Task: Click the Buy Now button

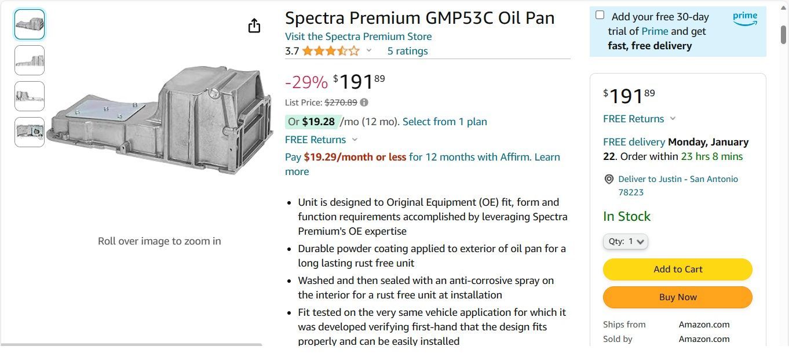Action: click(x=677, y=297)
